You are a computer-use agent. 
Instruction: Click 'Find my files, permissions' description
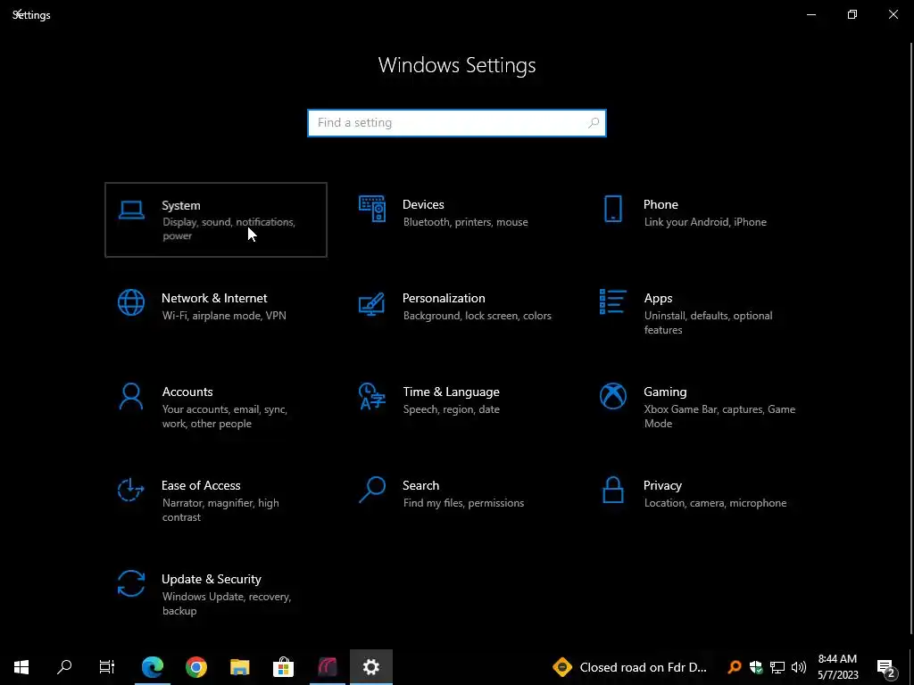tap(463, 503)
